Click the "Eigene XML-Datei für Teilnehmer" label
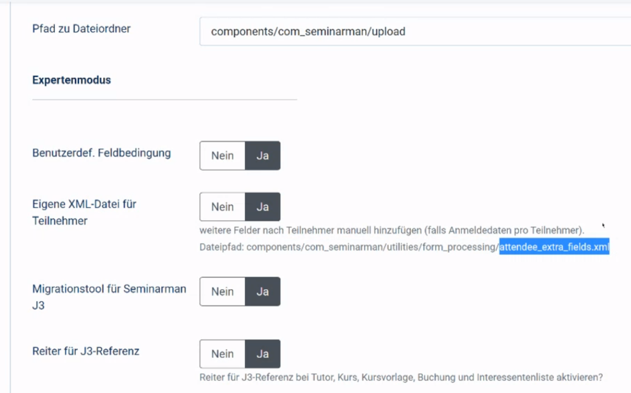The height and width of the screenshot is (393, 631). coord(84,211)
